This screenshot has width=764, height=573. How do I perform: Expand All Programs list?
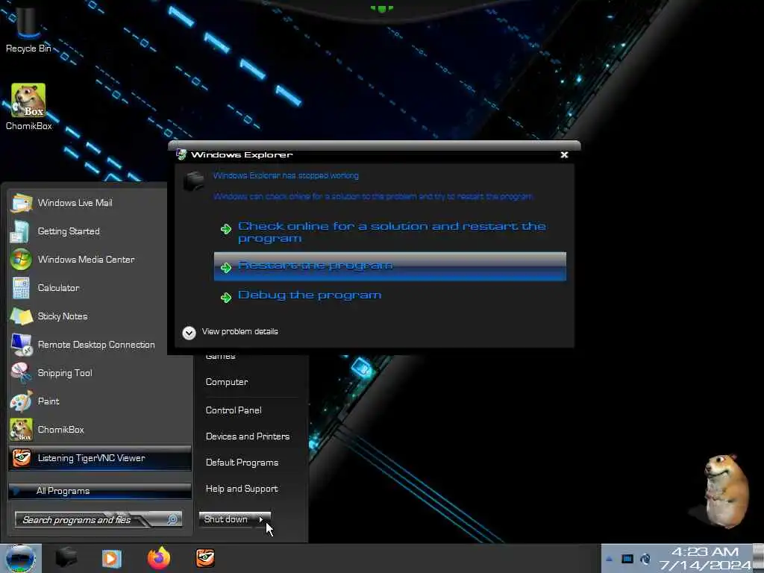[100, 491]
